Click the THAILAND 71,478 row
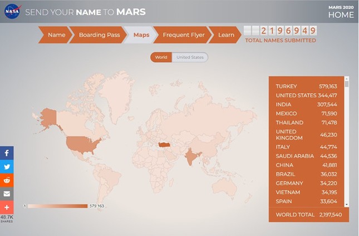This screenshot has width=359, height=236. coord(306,123)
